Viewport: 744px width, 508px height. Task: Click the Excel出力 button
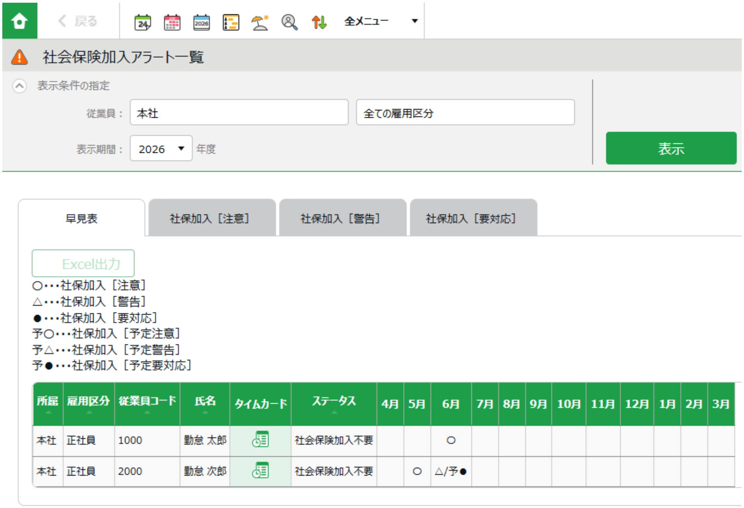click(83, 263)
